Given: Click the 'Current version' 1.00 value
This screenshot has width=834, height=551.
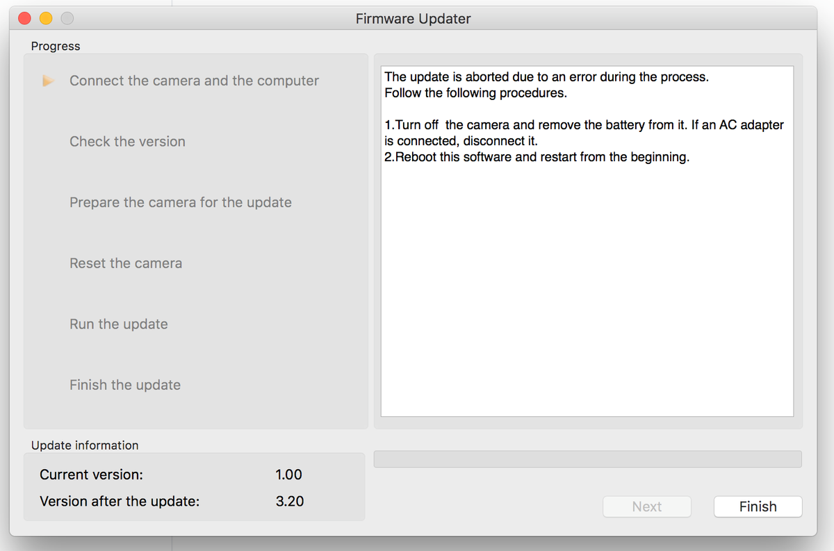Looking at the screenshot, I should coord(288,475).
